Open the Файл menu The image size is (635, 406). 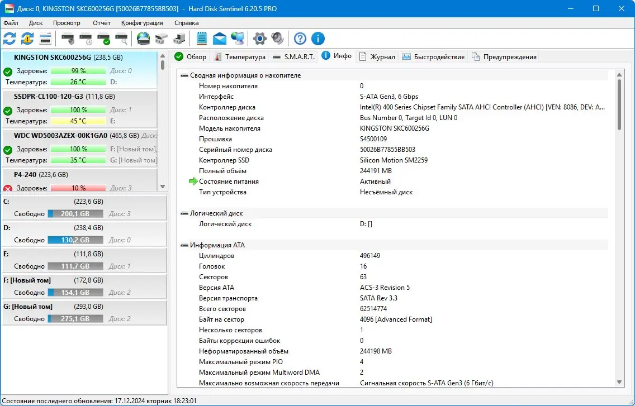pos(11,23)
